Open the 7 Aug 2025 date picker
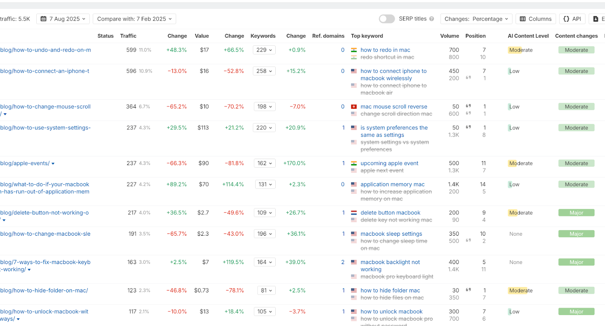Viewport: 605px width, 326px height. point(63,19)
